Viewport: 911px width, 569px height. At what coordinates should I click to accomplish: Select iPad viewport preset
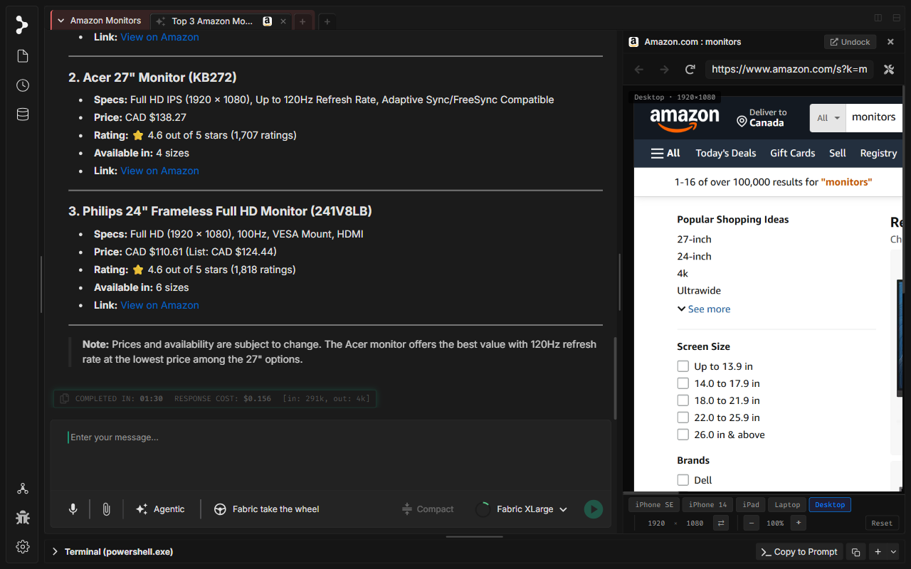coord(751,505)
